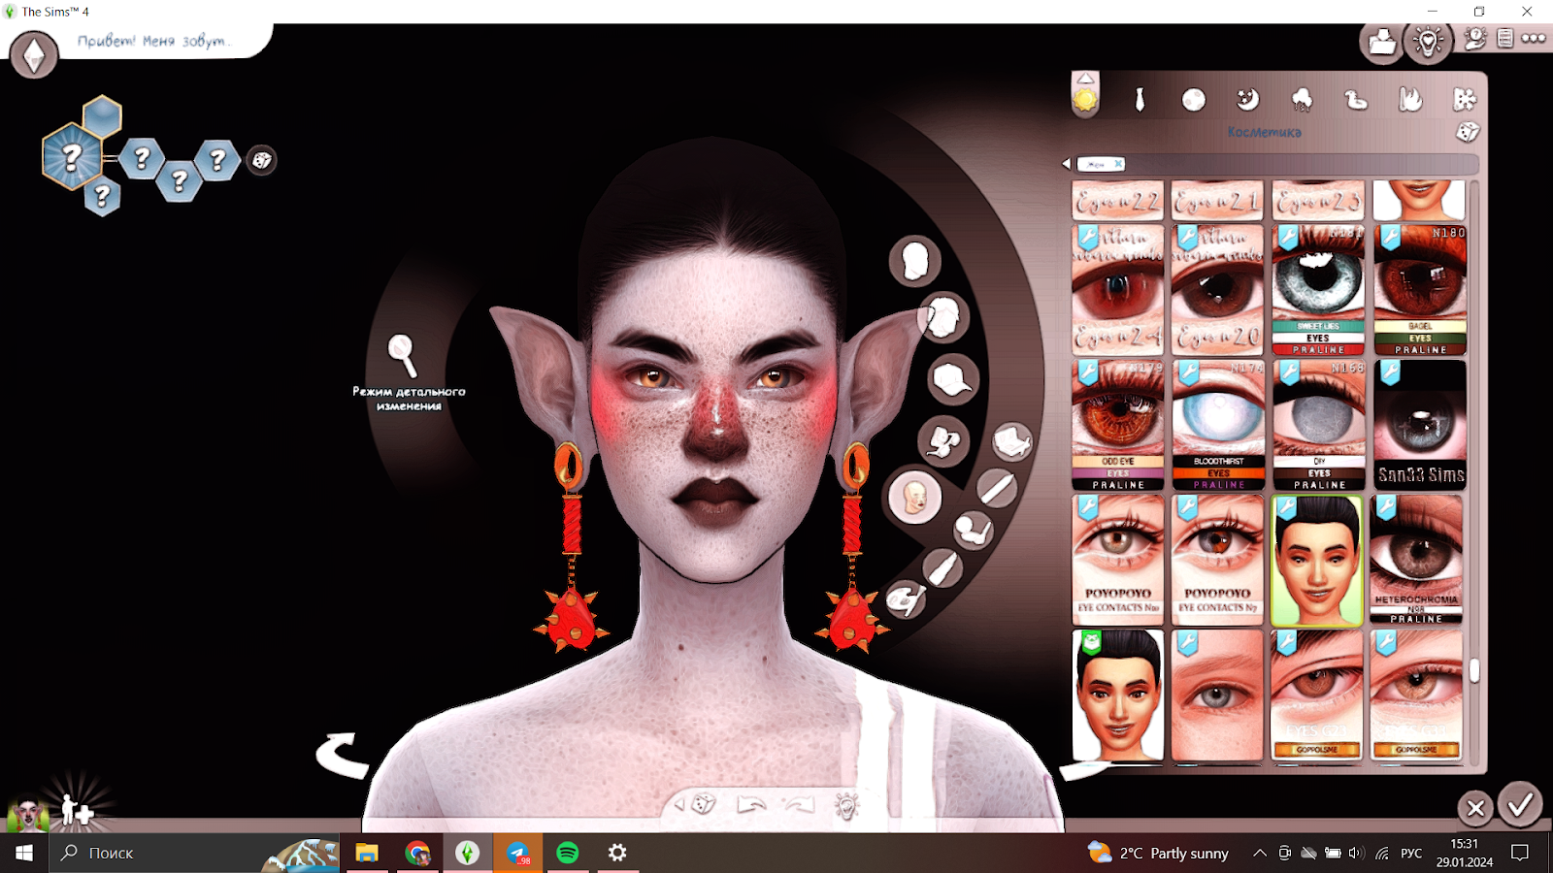This screenshot has width=1553, height=873.
Task: Redo change with bottom arrow
Action: point(799,804)
